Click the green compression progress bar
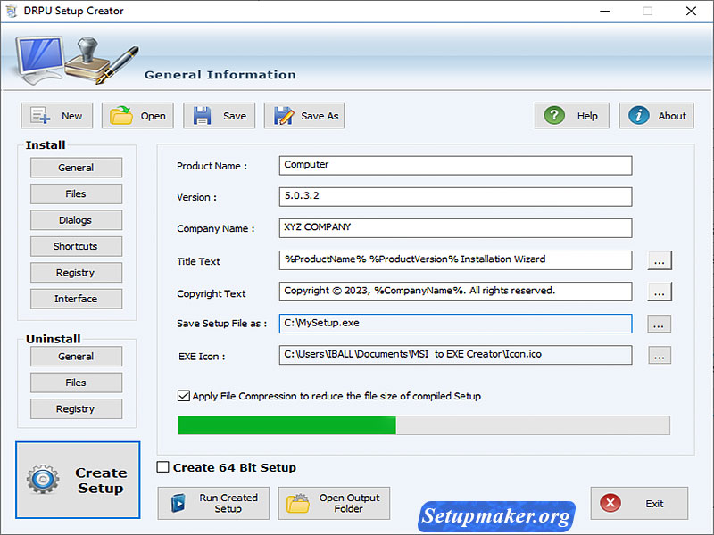The height and width of the screenshot is (535, 714). click(x=286, y=425)
